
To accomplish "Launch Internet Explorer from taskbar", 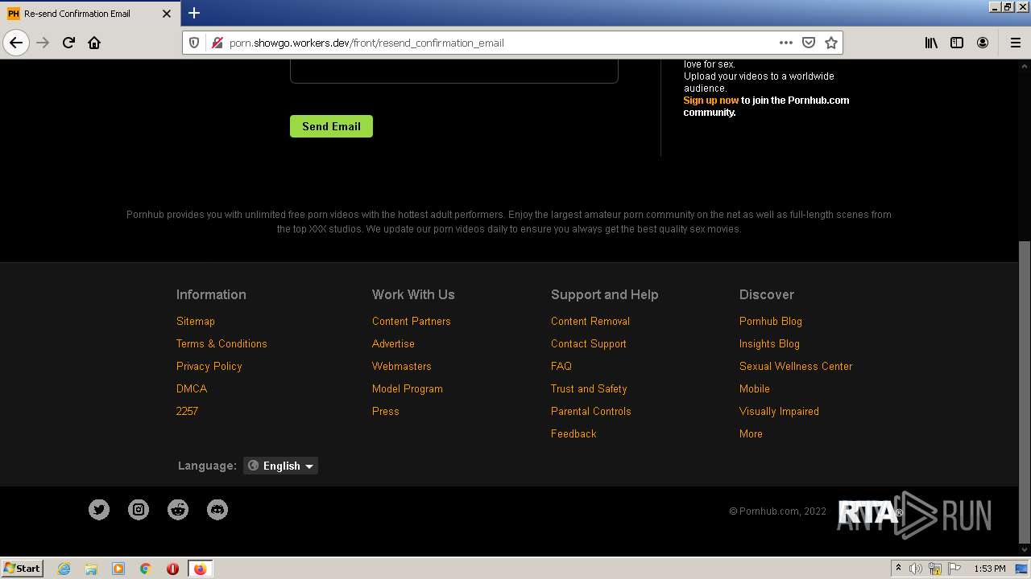I will coord(64,569).
